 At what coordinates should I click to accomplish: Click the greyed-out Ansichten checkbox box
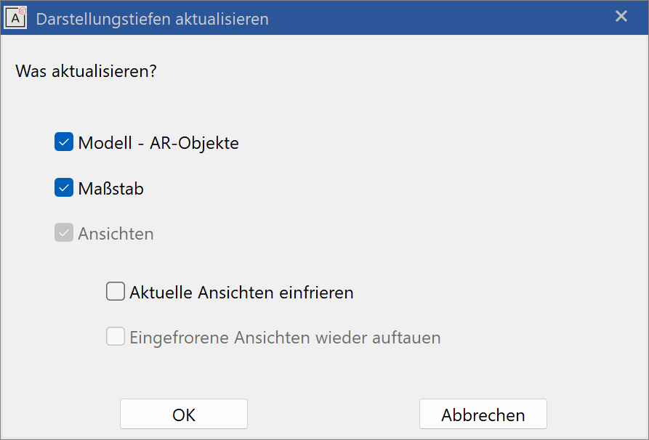pyautogui.click(x=64, y=232)
